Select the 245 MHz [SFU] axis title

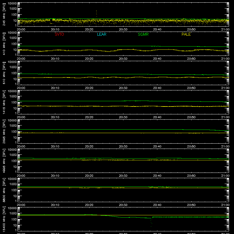(x=4, y=15)
